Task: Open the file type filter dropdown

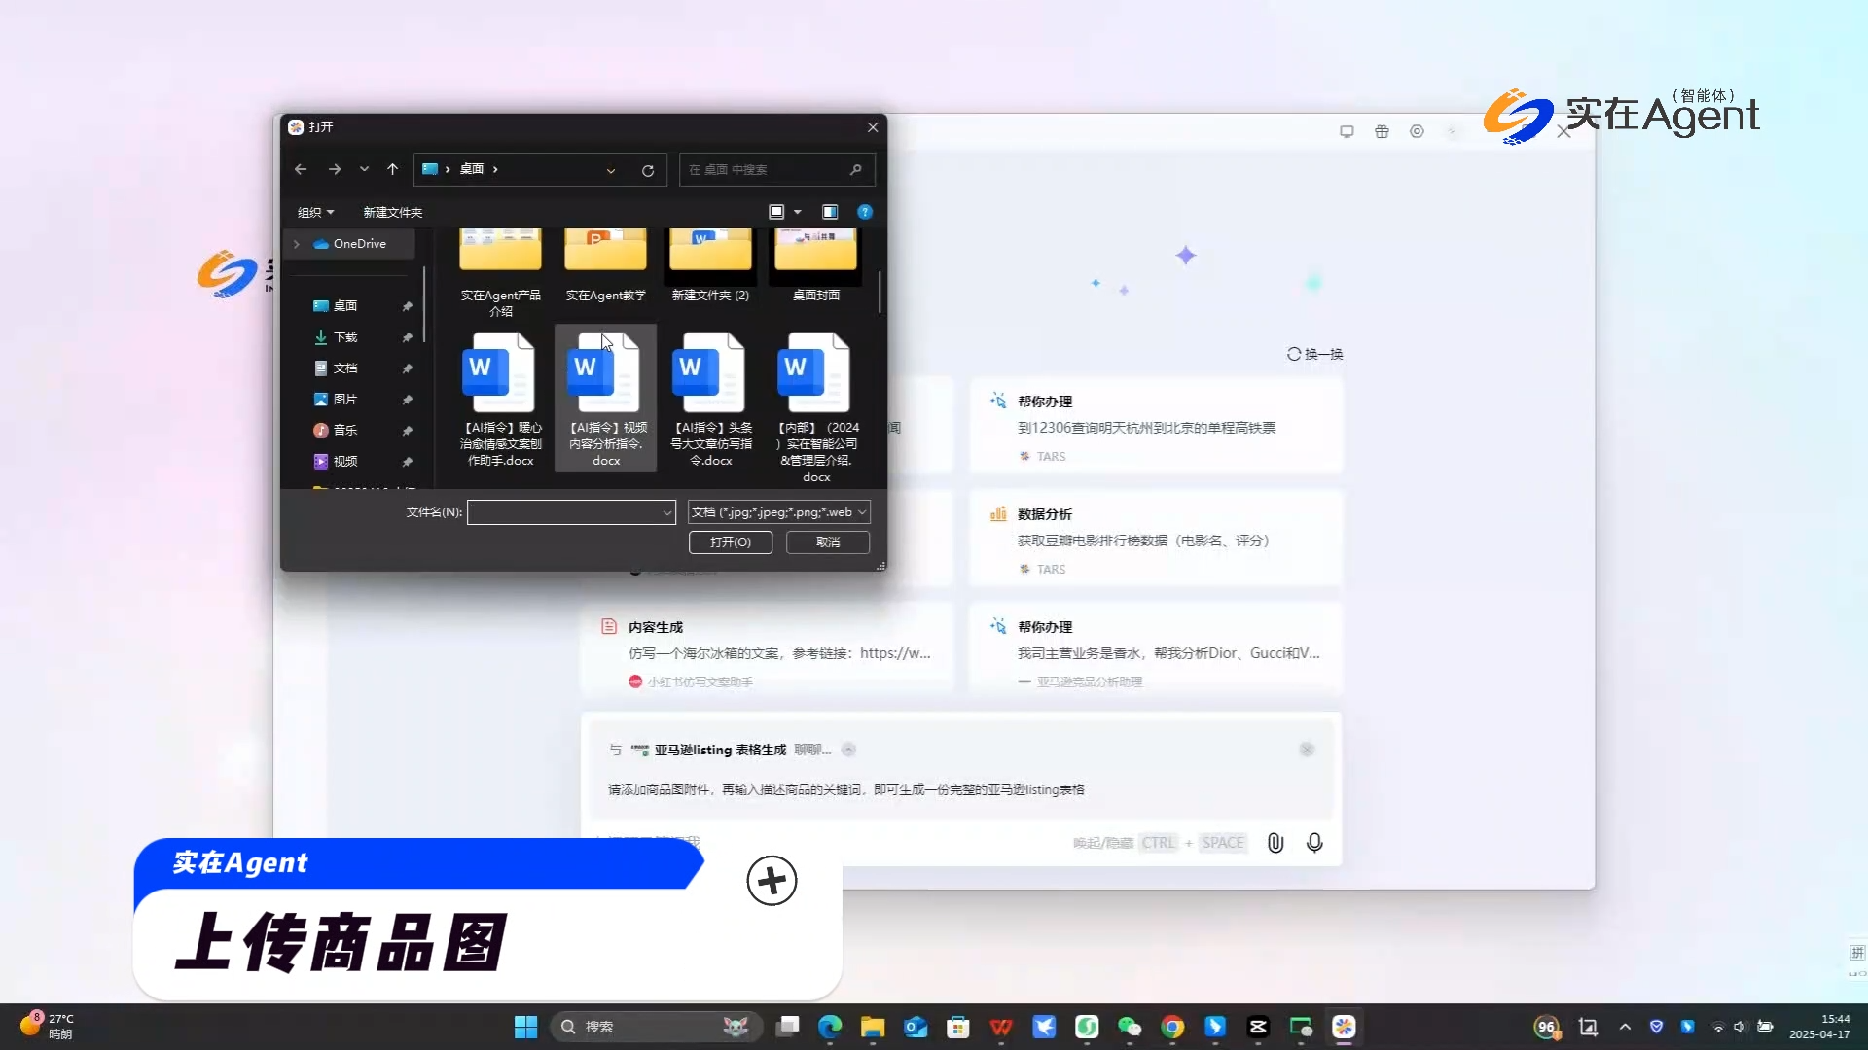Action: pyautogui.click(x=778, y=512)
